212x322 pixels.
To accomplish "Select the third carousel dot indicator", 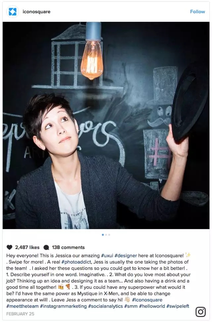I will (109, 235).
